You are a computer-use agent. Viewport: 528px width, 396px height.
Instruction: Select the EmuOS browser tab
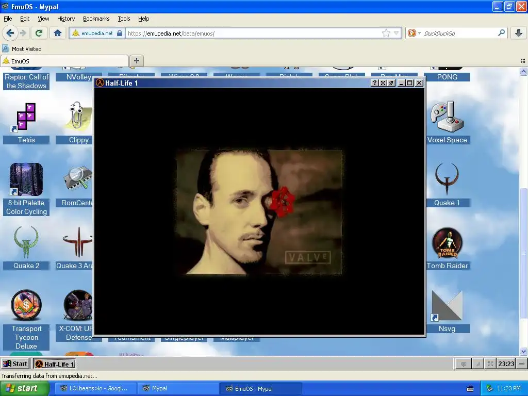point(64,61)
